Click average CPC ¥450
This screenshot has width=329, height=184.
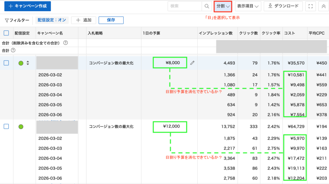[x=322, y=63]
